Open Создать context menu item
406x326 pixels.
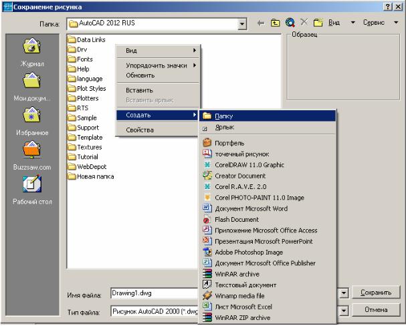point(158,115)
